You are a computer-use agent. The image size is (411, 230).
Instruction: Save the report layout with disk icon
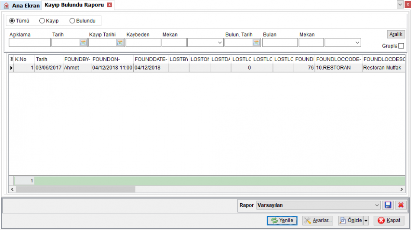click(388, 205)
